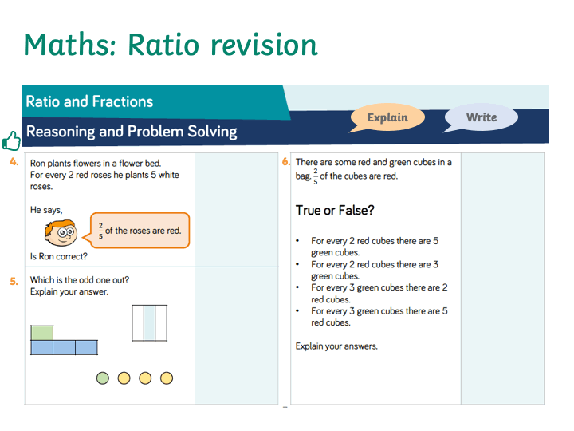Click the green square in the block shape

click(x=42, y=333)
